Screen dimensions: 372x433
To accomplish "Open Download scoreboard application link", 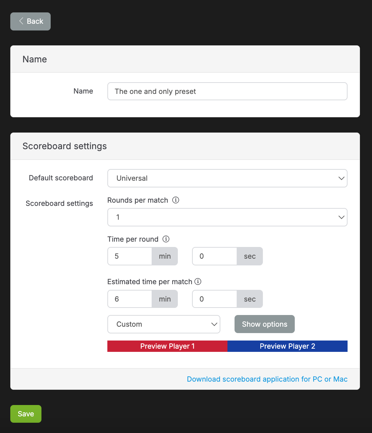I will (x=267, y=379).
